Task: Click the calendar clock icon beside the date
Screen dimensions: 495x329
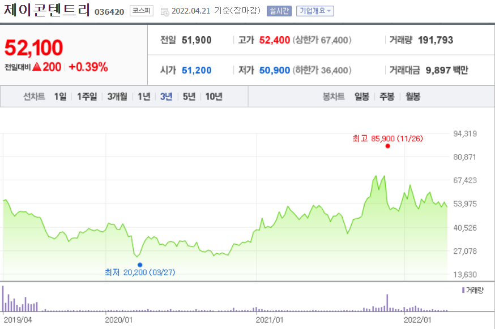Action: [165, 12]
